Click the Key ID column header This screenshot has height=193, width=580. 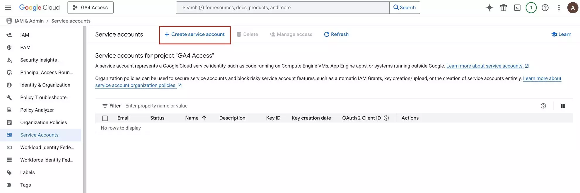[273, 118]
